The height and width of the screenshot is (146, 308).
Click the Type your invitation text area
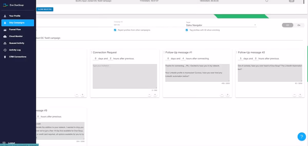pos(125,76)
